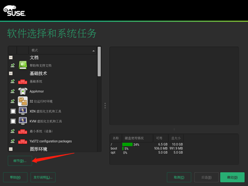Click the red bricks icon beside YaST2 configuration packages
248x186 pixels.
click(x=22, y=141)
